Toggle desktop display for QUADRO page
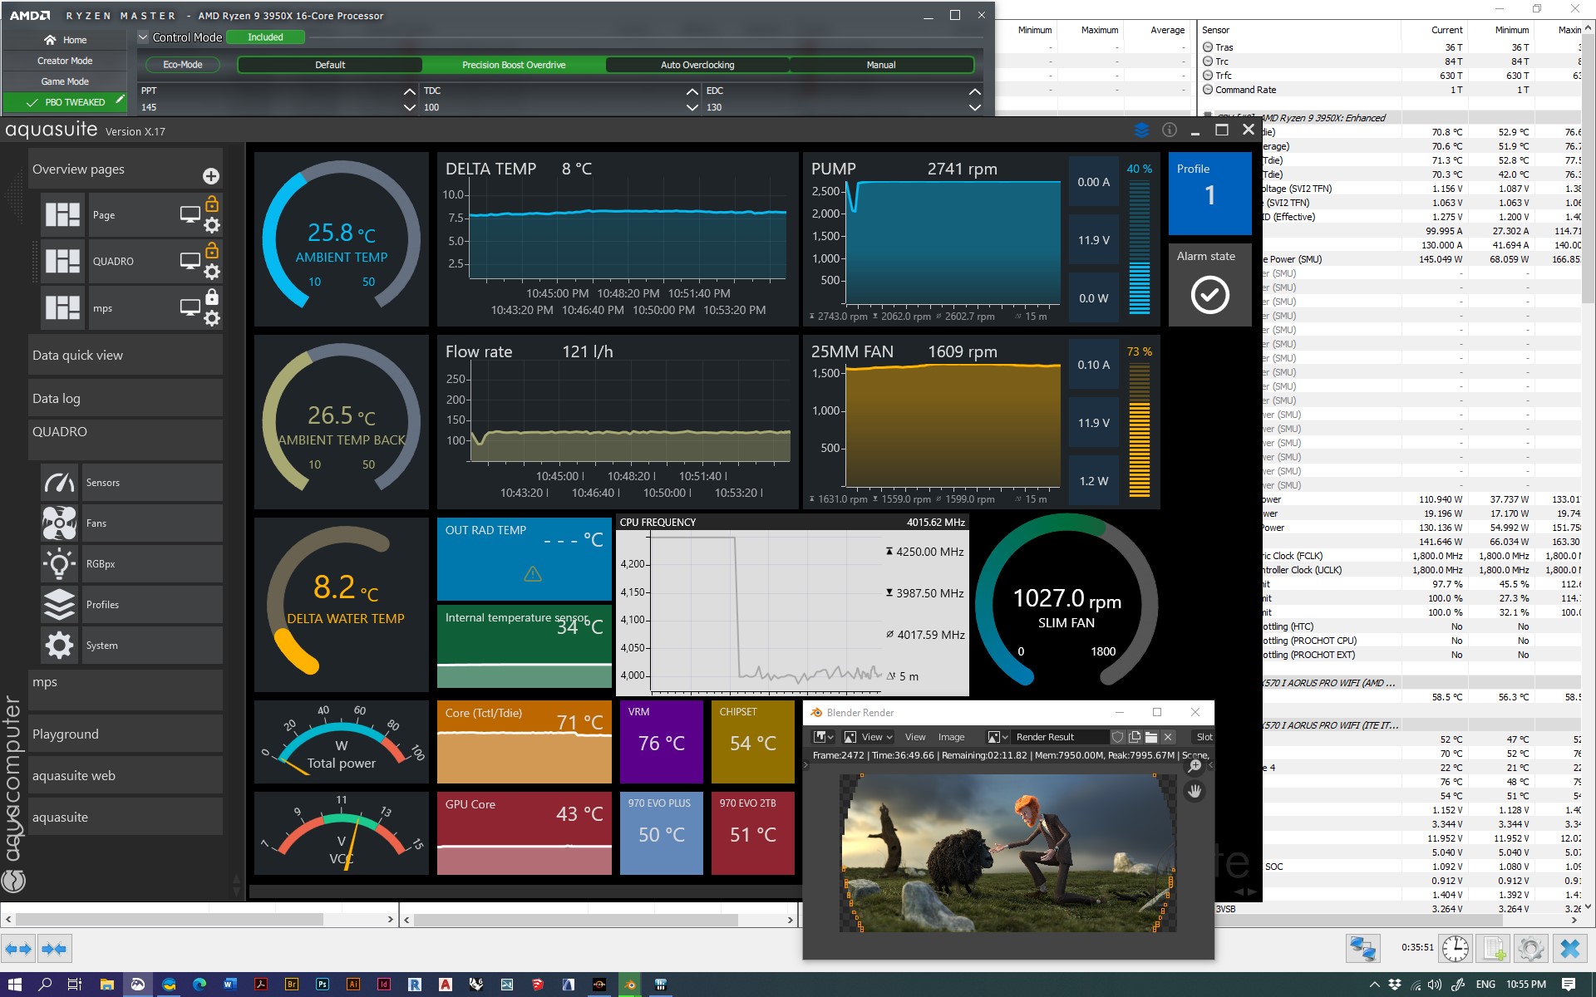 [190, 261]
